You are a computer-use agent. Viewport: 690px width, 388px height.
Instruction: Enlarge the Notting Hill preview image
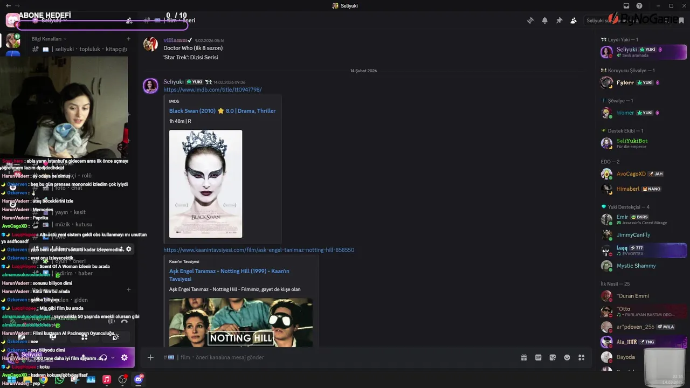(240, 322)
